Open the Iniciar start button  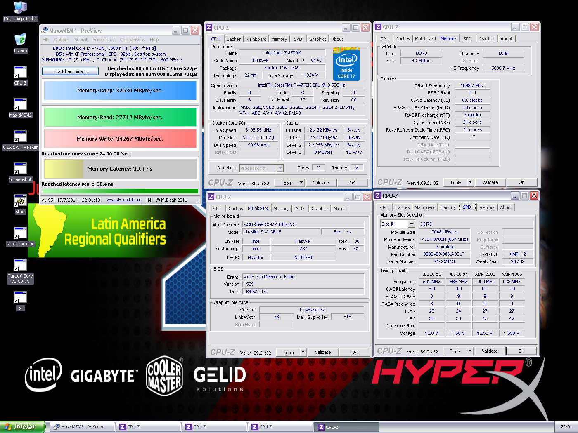pos(22,427)
